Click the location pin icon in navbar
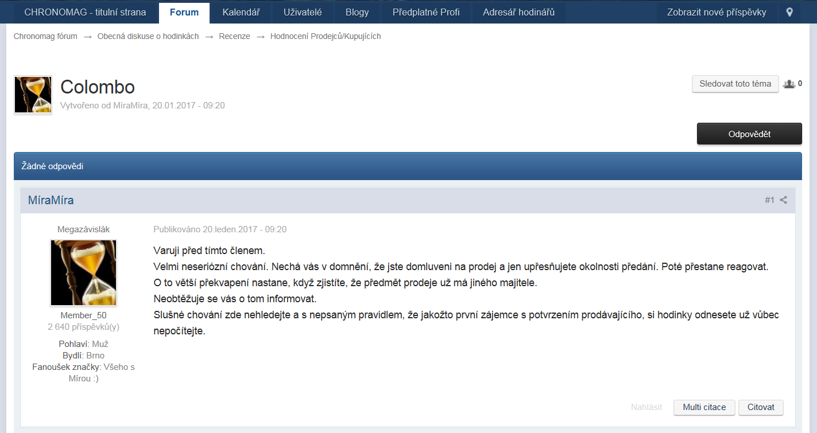The width and height of the screenshot is (817, 433). point(789,12)
